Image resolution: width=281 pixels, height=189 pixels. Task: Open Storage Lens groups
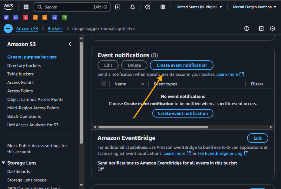tap(27, 180)
